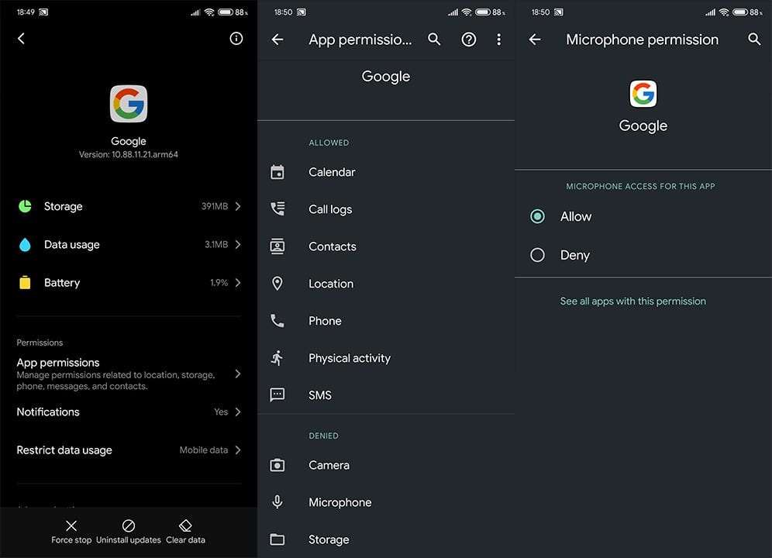
Task: Go back from Microphone permission screen
Action: [535, 40]
